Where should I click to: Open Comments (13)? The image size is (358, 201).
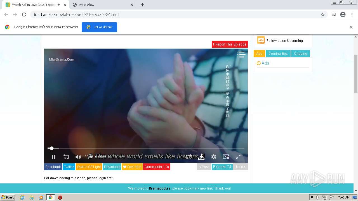click(157, 167)
